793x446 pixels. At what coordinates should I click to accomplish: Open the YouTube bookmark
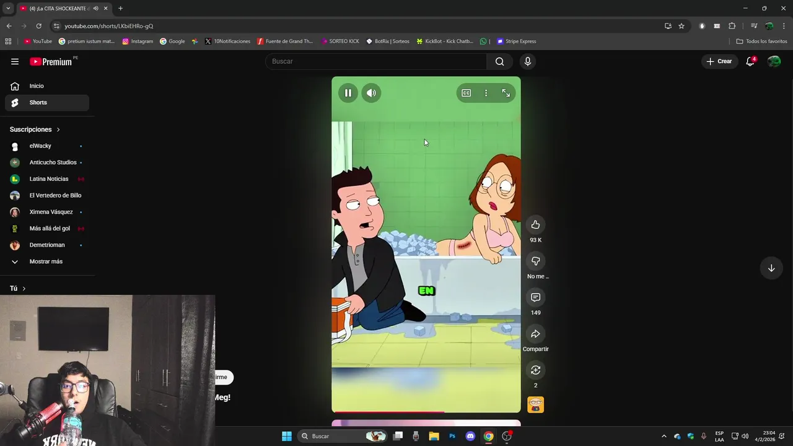(x=38, y=42)
